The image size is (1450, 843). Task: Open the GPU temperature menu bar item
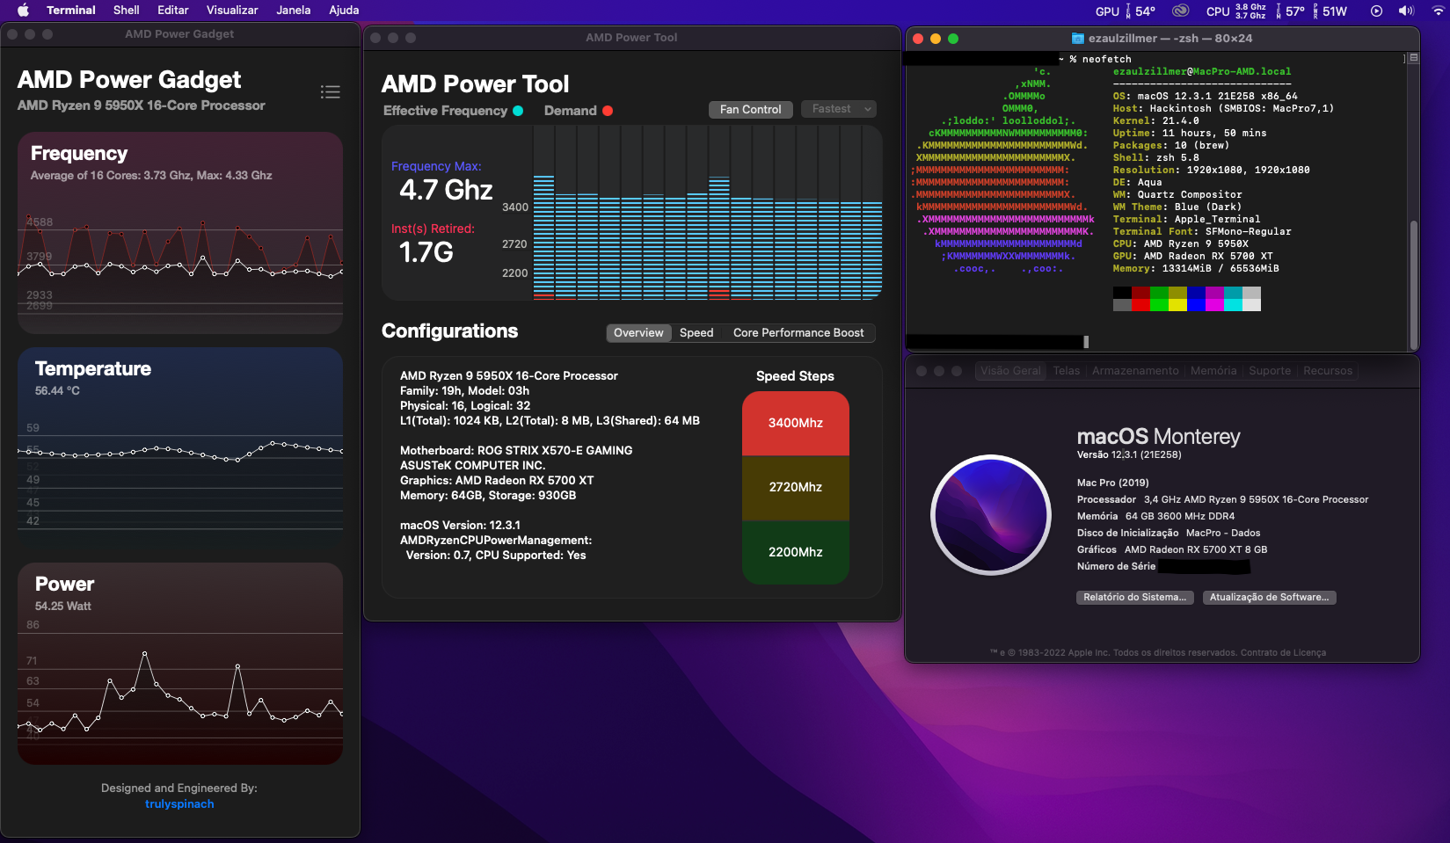point(1125,11)
